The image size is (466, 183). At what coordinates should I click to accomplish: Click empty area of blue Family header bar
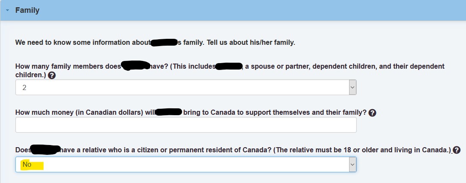pyautogui.click(x=253, y=10)
